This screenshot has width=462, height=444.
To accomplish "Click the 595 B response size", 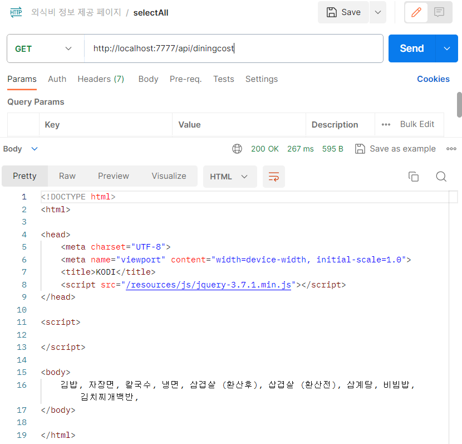I will (333, 149).
